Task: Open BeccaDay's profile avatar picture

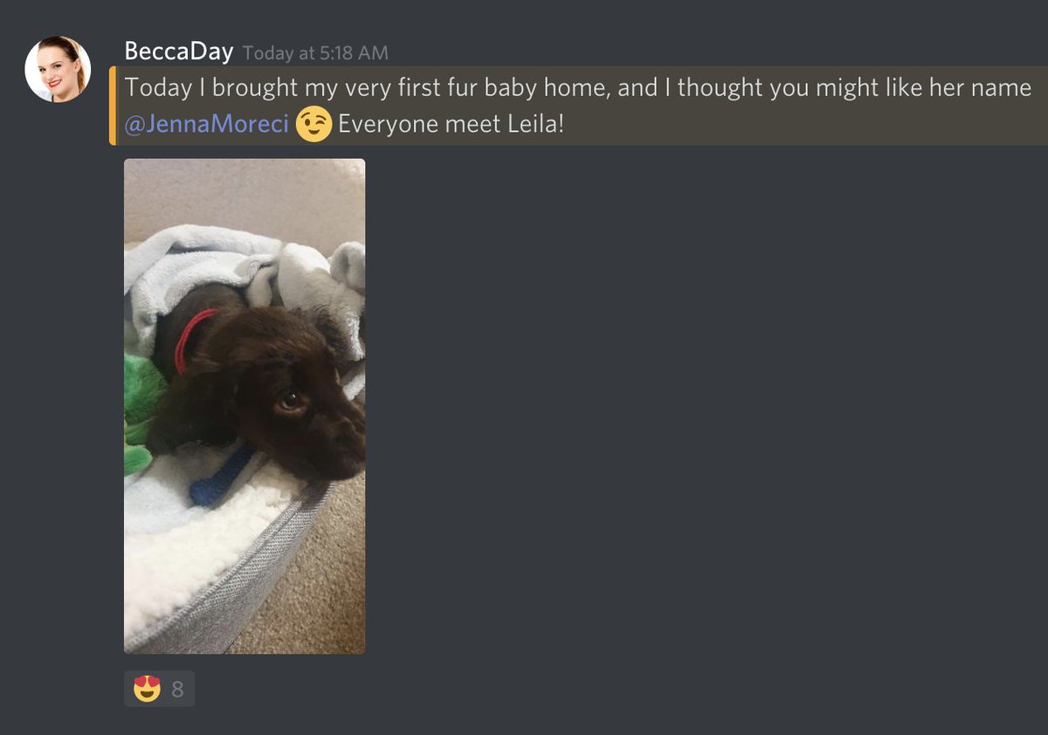Action: point(58,69)
